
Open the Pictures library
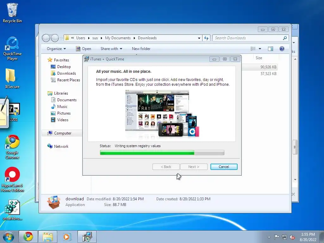click(x=64, y=113)
